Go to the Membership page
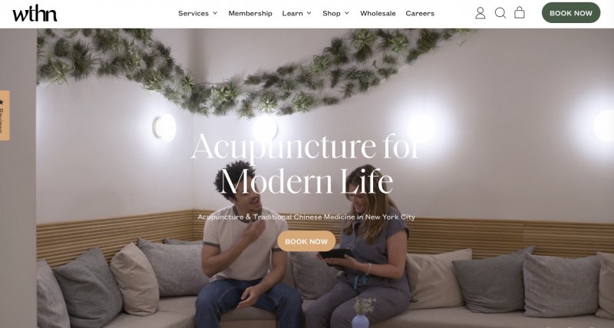This screenshot has height=328, width=614. pyautogui.click(x=250, y=13)
